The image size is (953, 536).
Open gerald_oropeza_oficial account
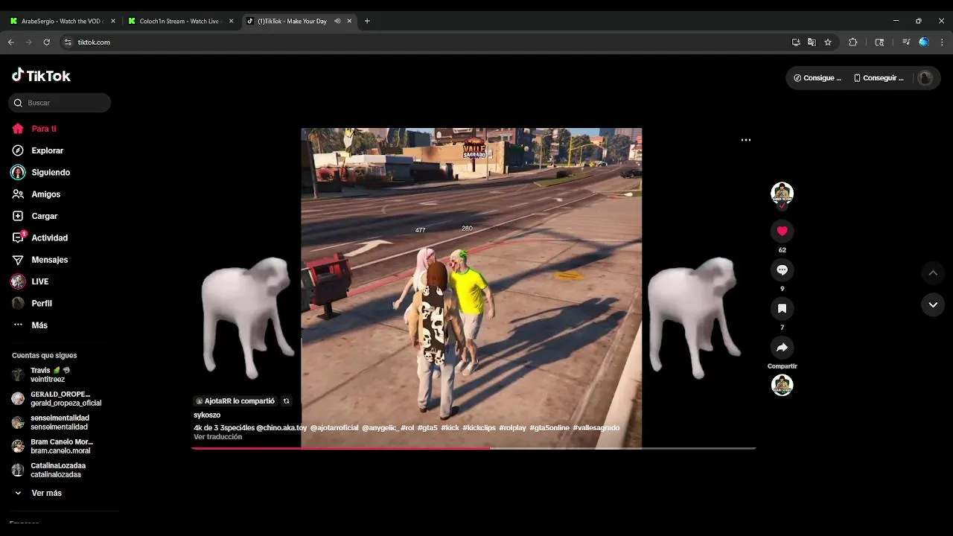57,398
